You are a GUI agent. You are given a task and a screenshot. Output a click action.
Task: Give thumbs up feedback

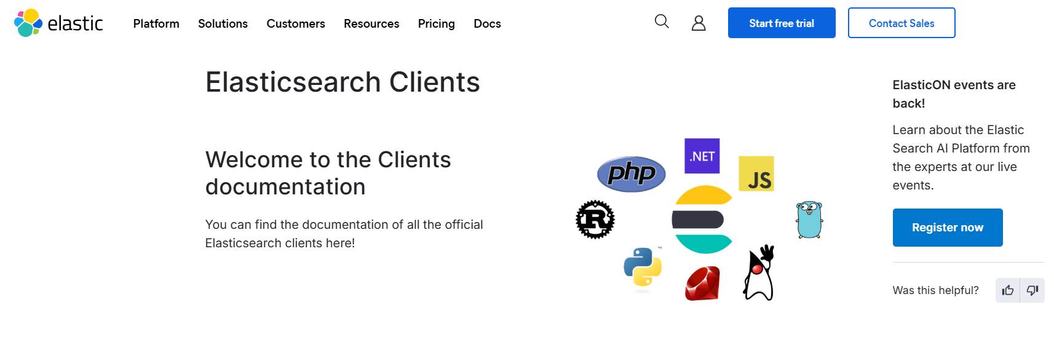[1008, 290]
